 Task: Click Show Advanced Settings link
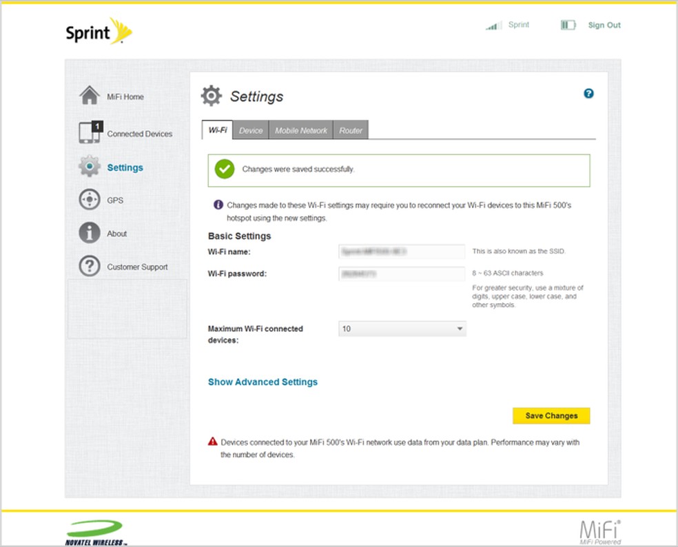point(263,382)
